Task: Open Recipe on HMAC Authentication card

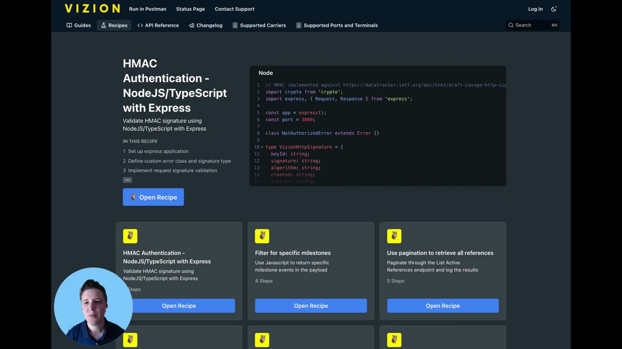Action: click(x=179, y=306)
